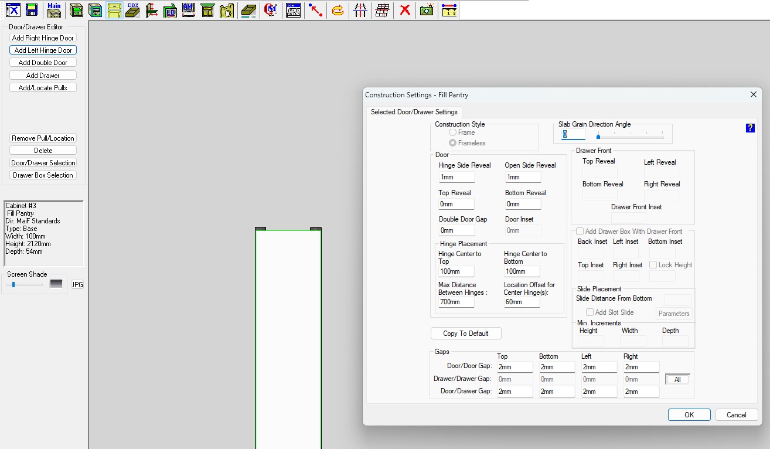Click Add Left Hinge Door button
Screen dimensions: 770x449
pyautogui.click(x=43, y=50)
